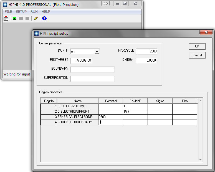
Task: Expand the DUNIT dropdown arrow
Action: [x=97, y=52]
